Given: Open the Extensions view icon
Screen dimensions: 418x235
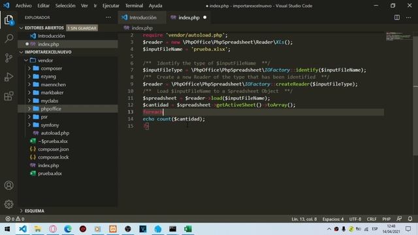Looking at the screenshot, I should (x=8, y=96).
